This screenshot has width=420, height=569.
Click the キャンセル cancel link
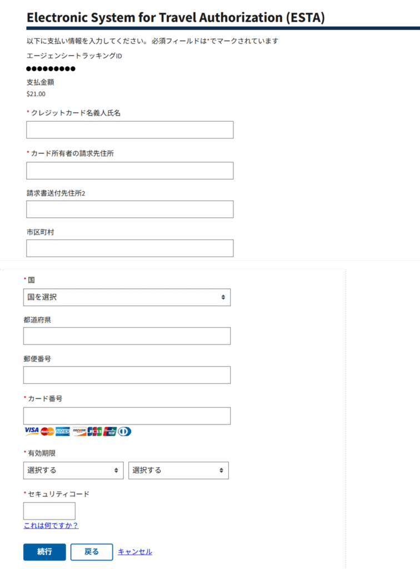[135, 552]
